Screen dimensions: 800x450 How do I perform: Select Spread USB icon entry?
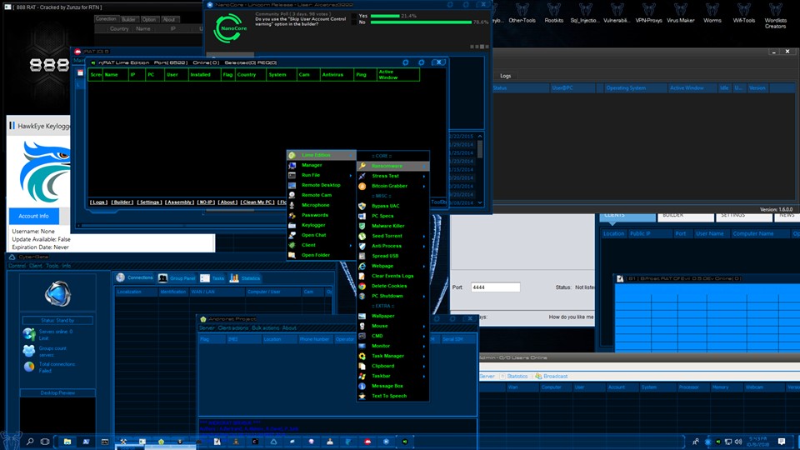[x=362, y=256]
